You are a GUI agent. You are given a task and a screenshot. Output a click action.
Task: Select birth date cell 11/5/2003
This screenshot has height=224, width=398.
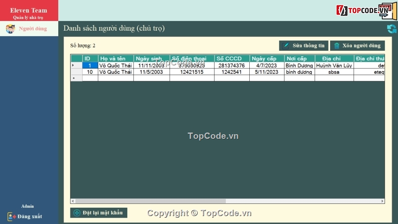152,72
